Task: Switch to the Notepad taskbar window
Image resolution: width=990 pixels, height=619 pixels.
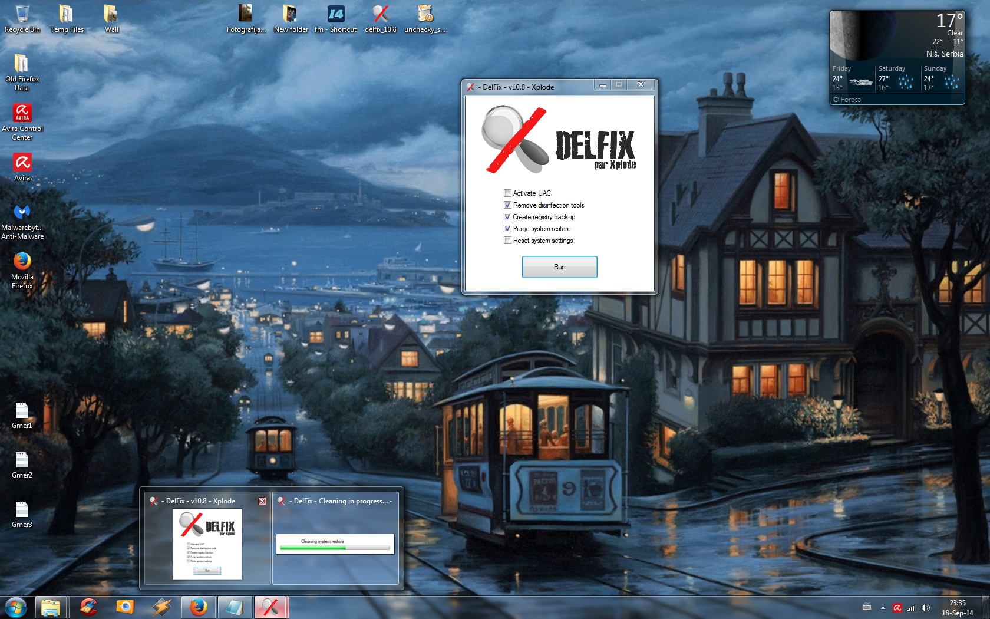Action: (235, 607)
